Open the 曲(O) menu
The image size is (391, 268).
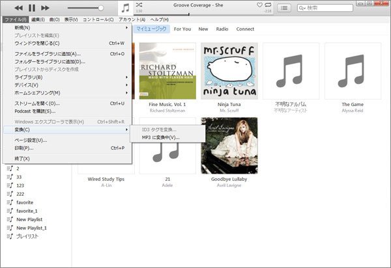point(54,20)
